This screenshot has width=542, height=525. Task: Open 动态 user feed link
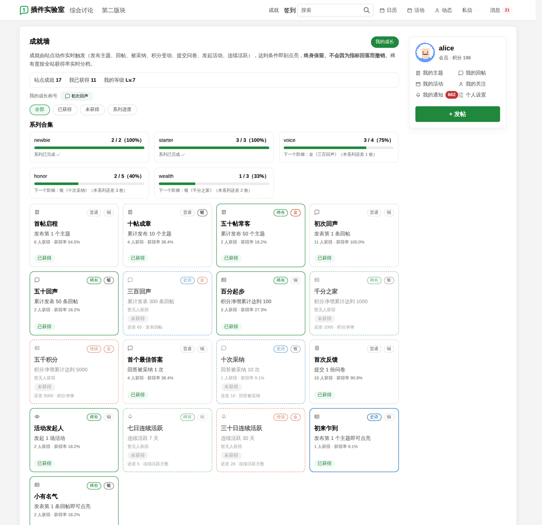(443, 10)
